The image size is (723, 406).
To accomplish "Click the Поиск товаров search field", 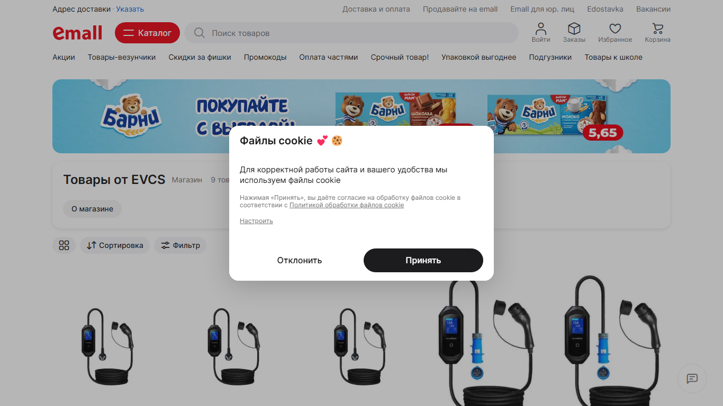I will [x=351, y=33].
